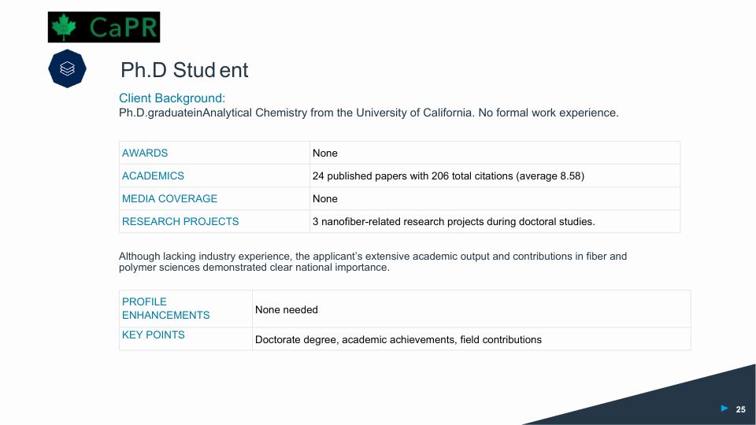Click the Doctorate degree key points text
The width and height of the screenshot is (756, 425).
point(398,339)
